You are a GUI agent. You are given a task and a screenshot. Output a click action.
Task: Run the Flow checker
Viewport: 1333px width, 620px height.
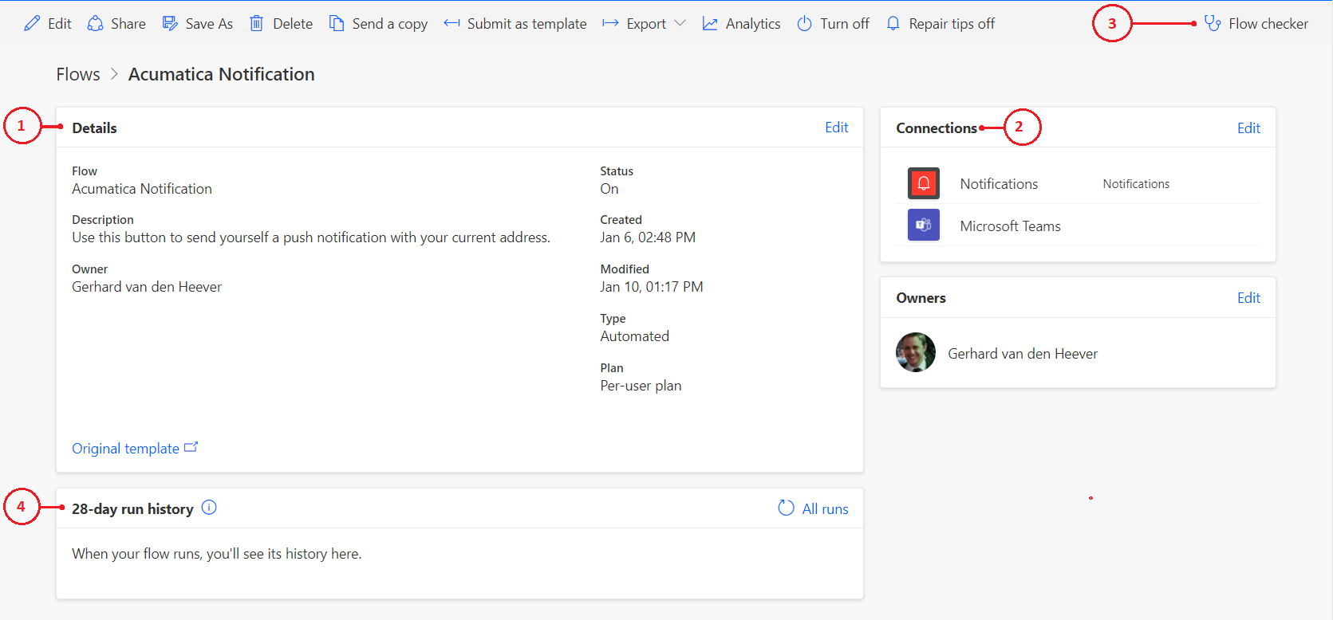[x=1256, y=24]
